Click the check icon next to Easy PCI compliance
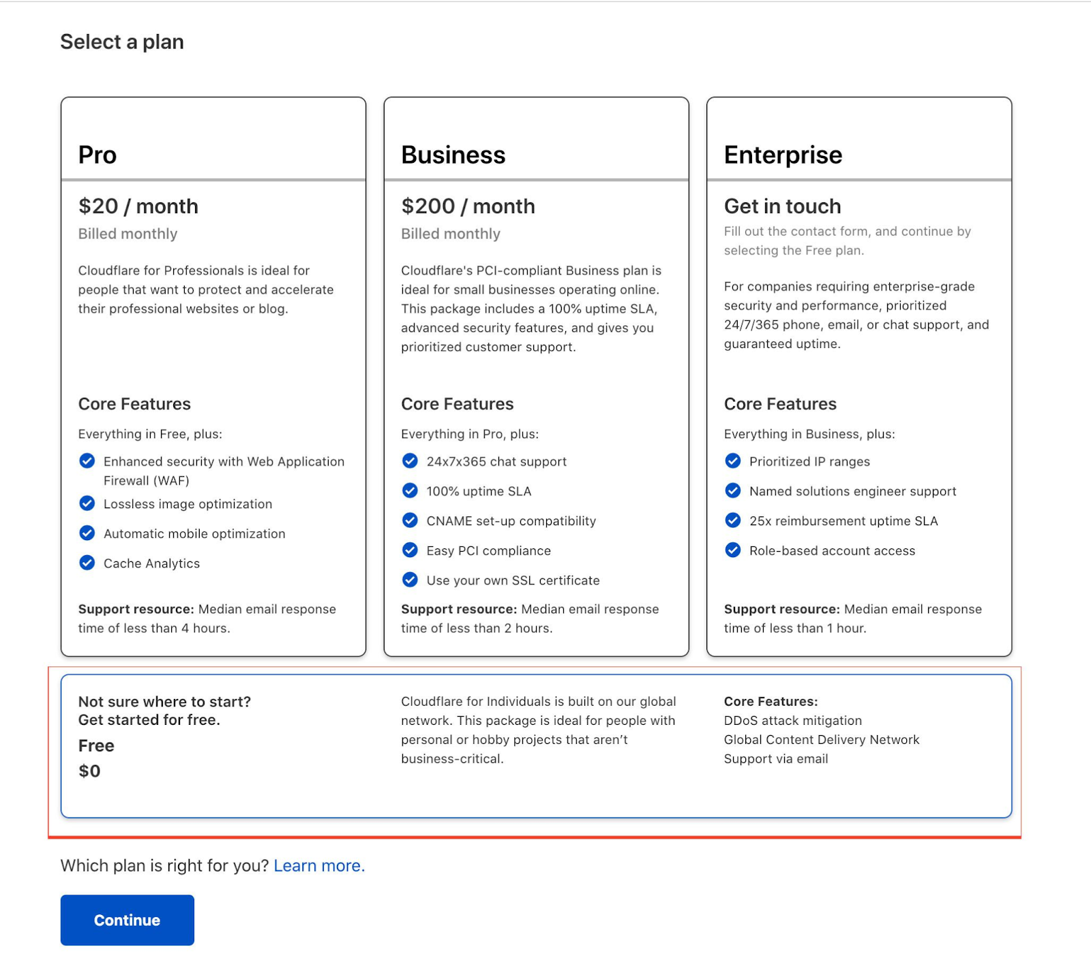This screenshot has height=966, width=1091. pyautogui.click(x=410, y=550)
